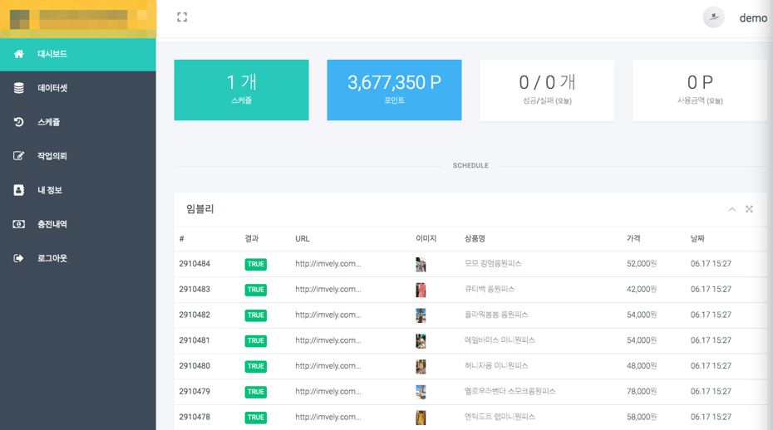The image size is (773, 430).
Task: Expand the 임블리 panel to fullscreen
Action: pyautogui.click(x=749, y=209)
